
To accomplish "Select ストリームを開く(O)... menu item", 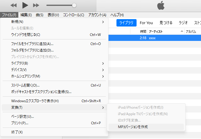I will point(54,85).
